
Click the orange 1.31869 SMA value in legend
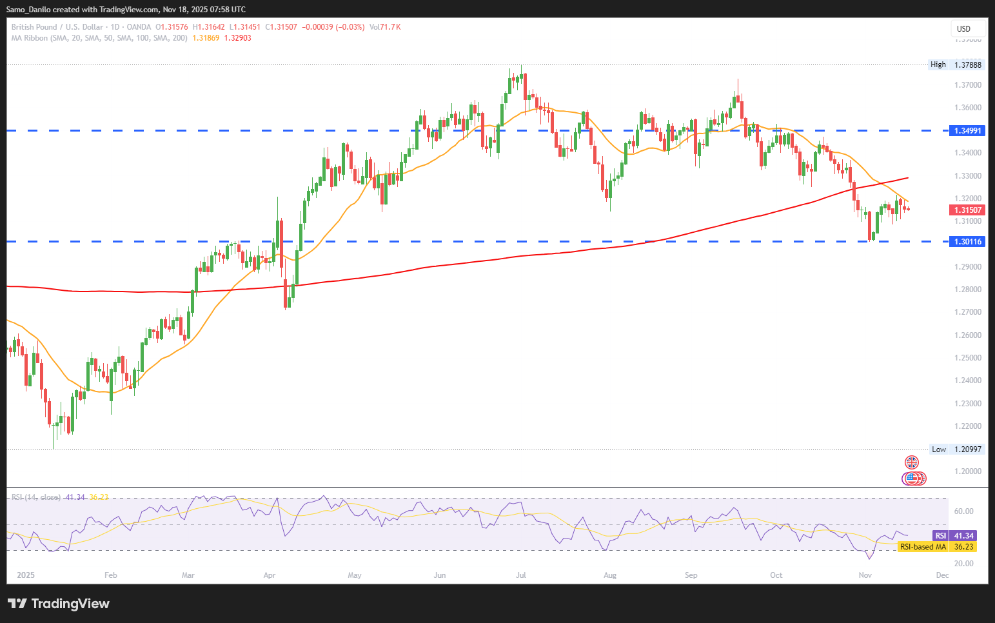(206, 38)
